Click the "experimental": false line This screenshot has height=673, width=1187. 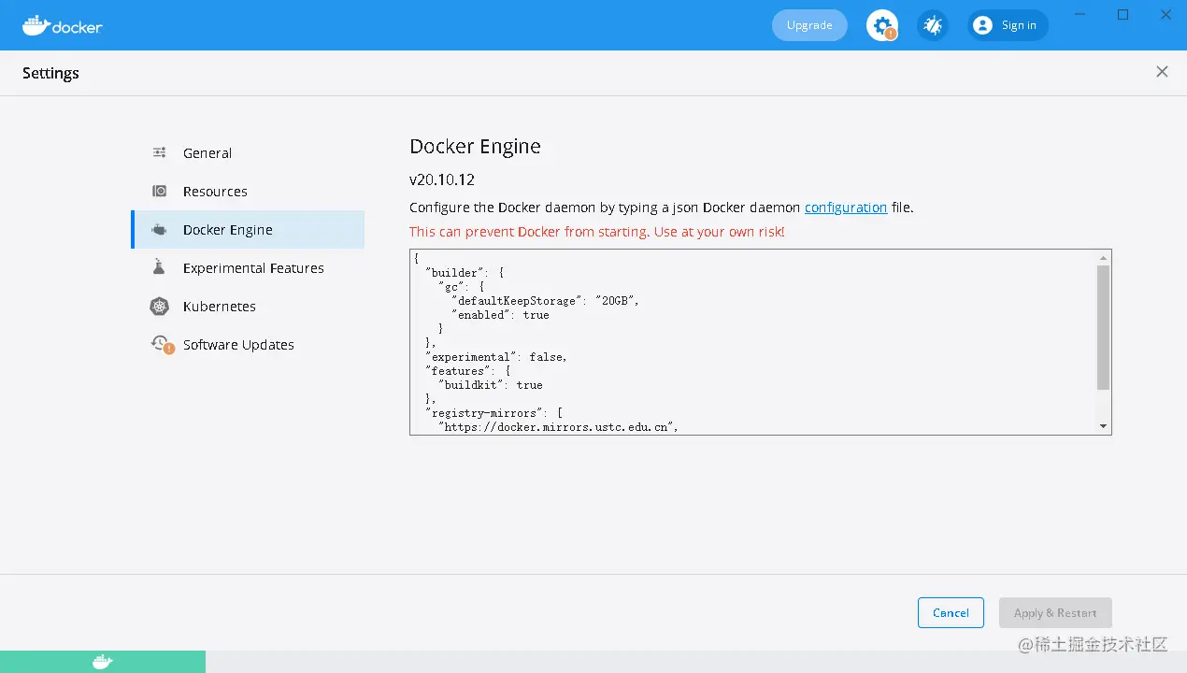(x=496, y=357)
